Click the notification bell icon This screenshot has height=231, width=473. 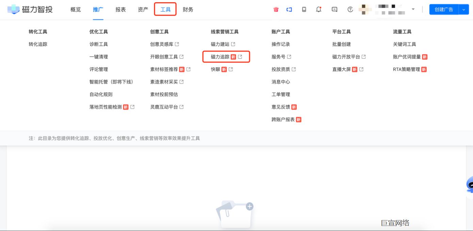point(319,10)
